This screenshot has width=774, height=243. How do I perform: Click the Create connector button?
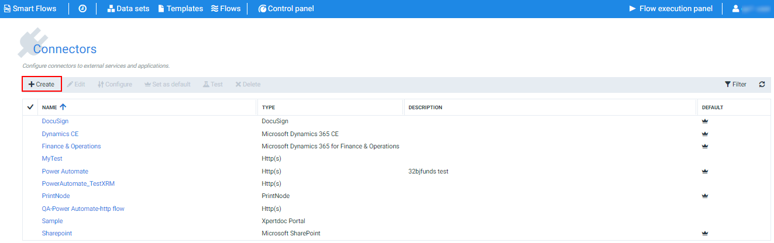tap(42, 84)
